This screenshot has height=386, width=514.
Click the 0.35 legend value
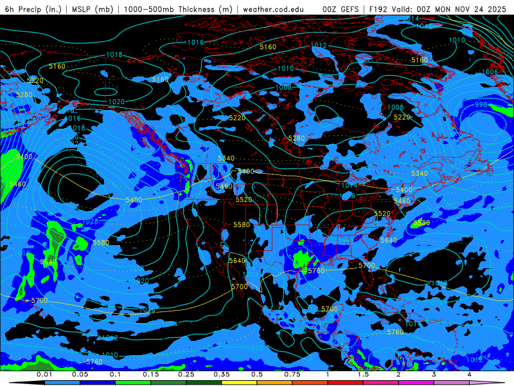[x=222, y=374]
